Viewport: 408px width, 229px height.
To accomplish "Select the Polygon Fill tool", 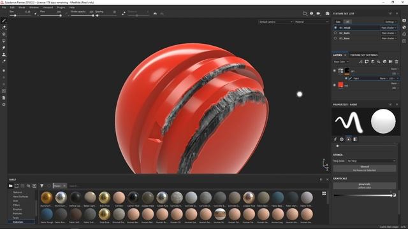I will (x=4, y=41).
